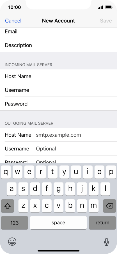Switch to the 123 numeric keyboard

click(14, 223)
